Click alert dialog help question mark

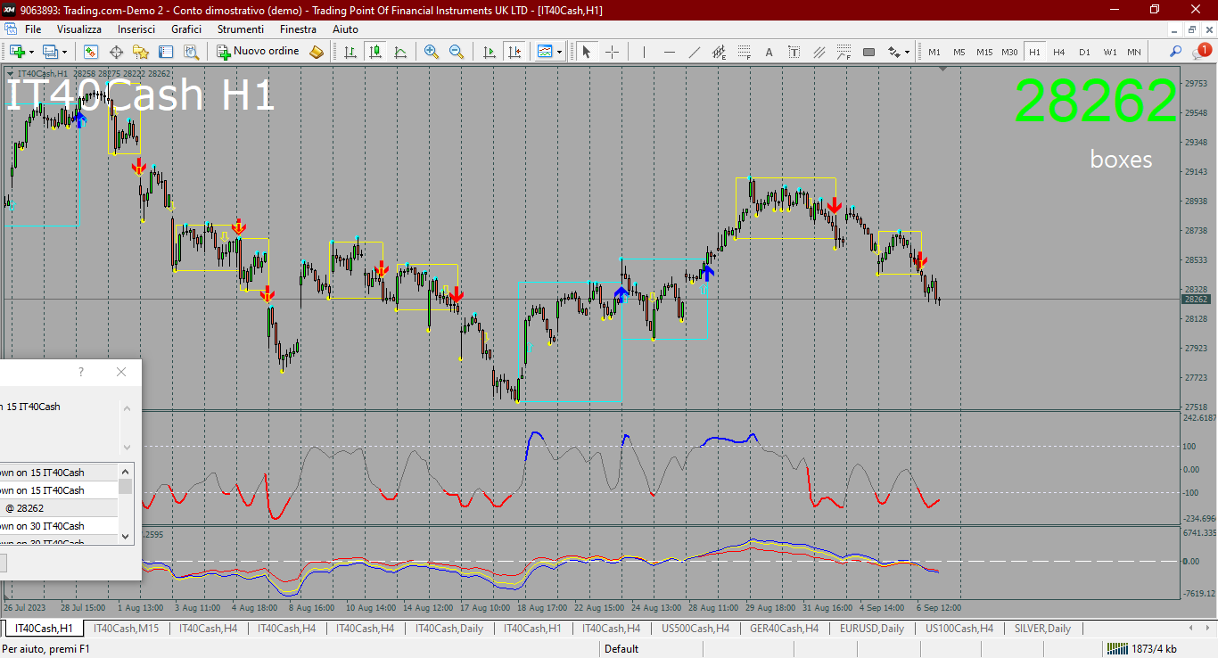click(81, 372)
